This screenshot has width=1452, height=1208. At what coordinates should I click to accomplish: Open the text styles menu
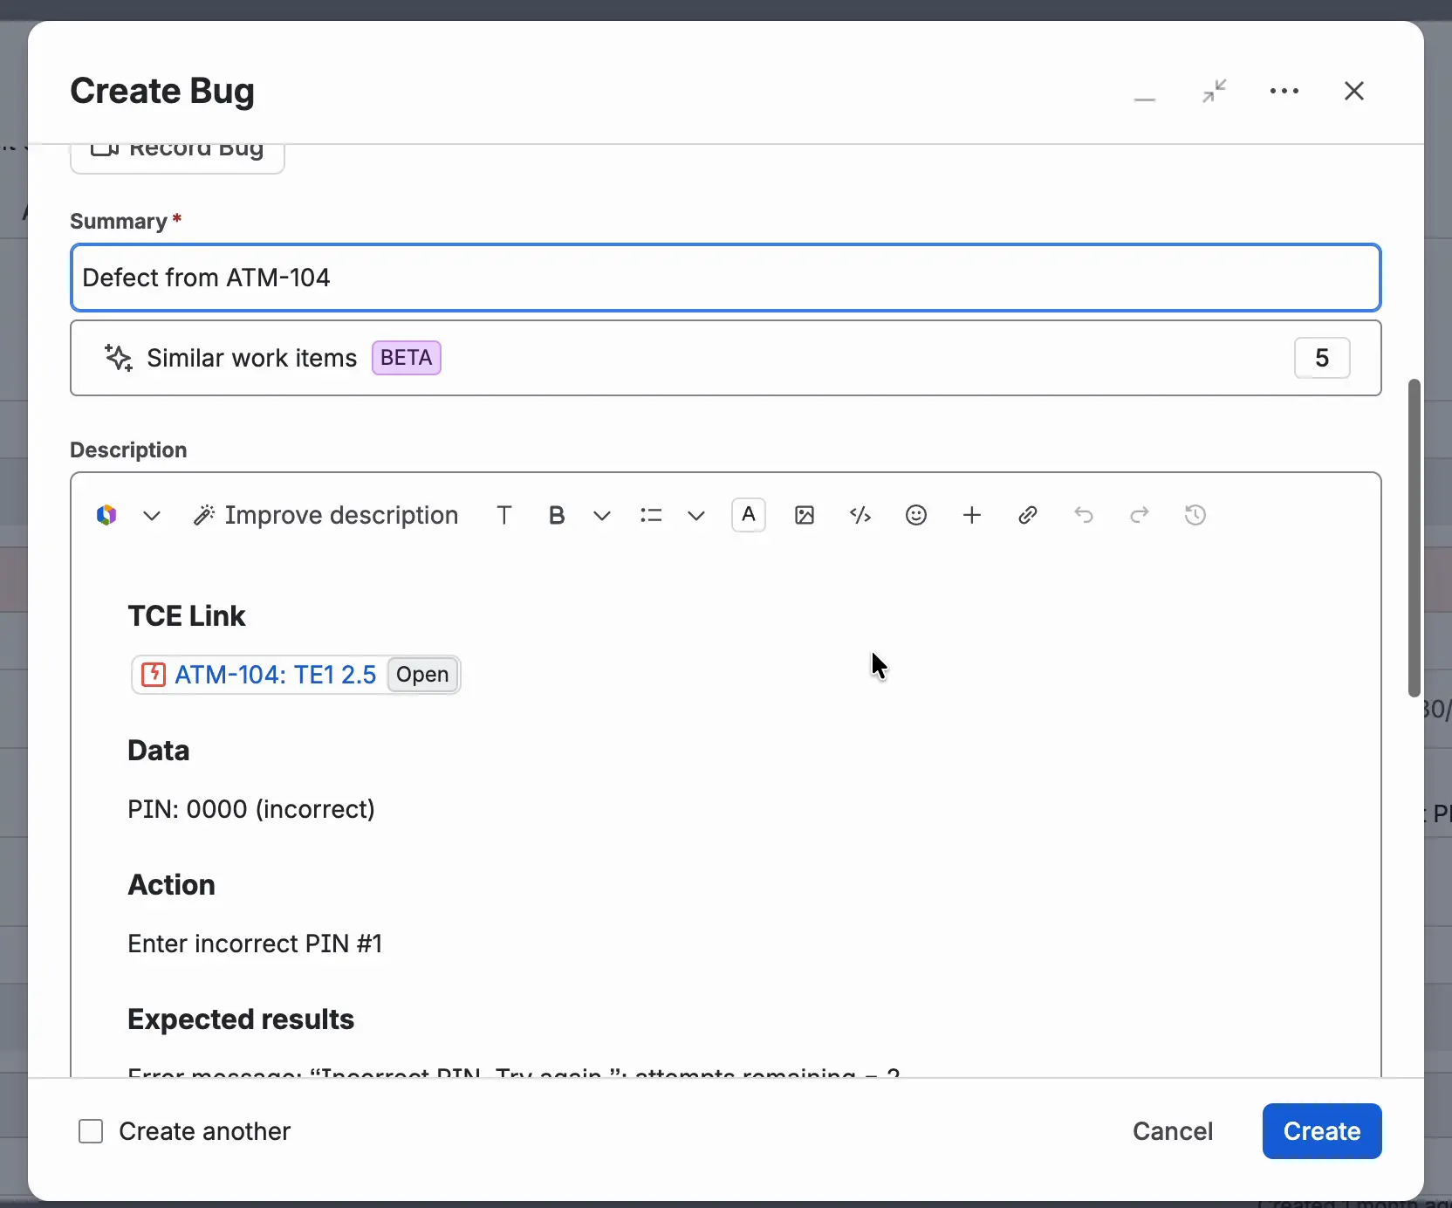tap(504, 515)
